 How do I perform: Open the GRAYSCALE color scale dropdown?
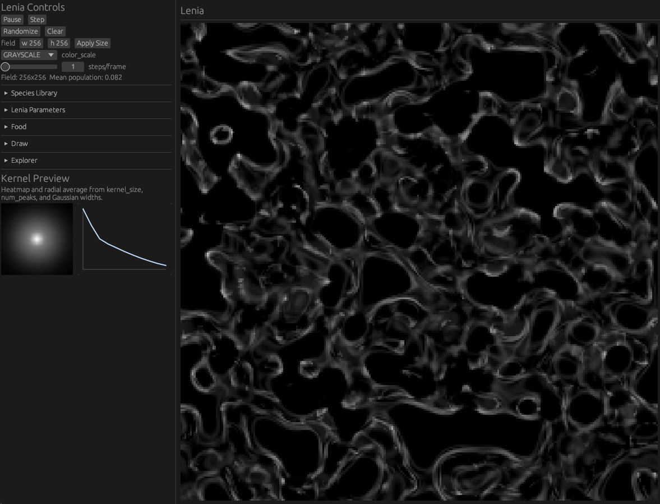pyautogui.click(x=29, y=55)
